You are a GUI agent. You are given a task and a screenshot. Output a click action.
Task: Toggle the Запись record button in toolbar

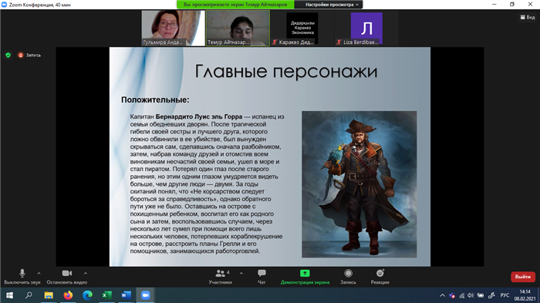[x=348, y=277]
